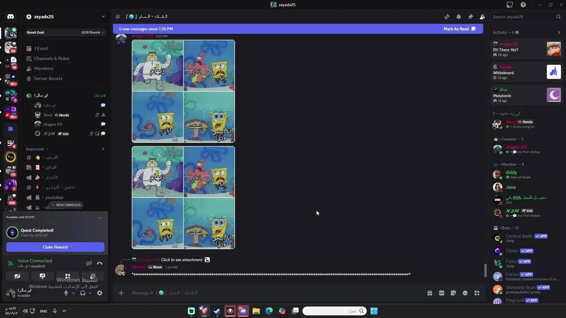Send a gift using gift icon
The width and height of the screenshot is (566, 318).
click(429, 293)
